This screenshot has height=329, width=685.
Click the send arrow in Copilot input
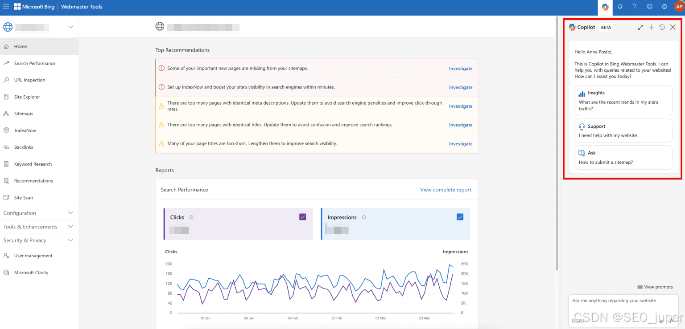click(672, 321)
